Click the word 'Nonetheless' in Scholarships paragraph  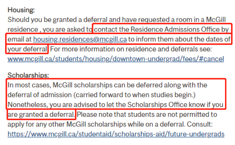pyautogui.click(x=28, y=105)
